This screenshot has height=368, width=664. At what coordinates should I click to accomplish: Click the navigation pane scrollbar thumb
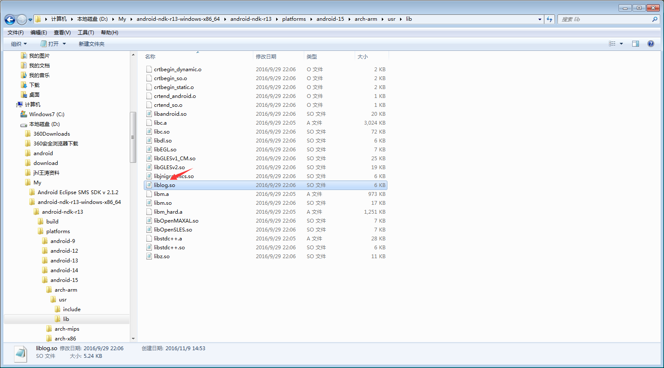pos(133,137)
